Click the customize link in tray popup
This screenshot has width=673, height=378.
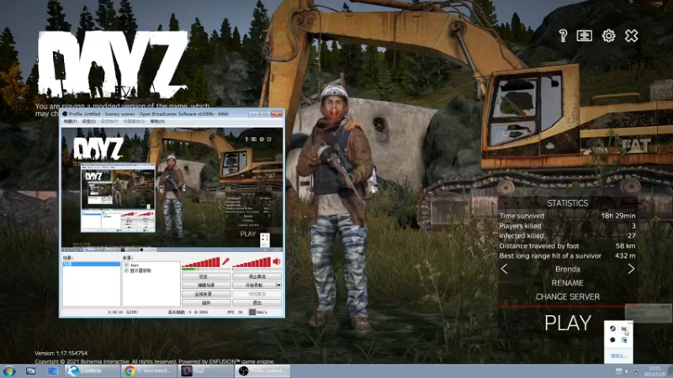point(618,355)
